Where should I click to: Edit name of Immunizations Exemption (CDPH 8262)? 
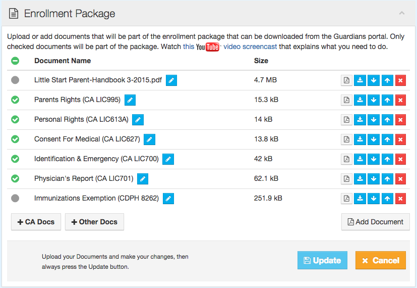coord(168,199)
